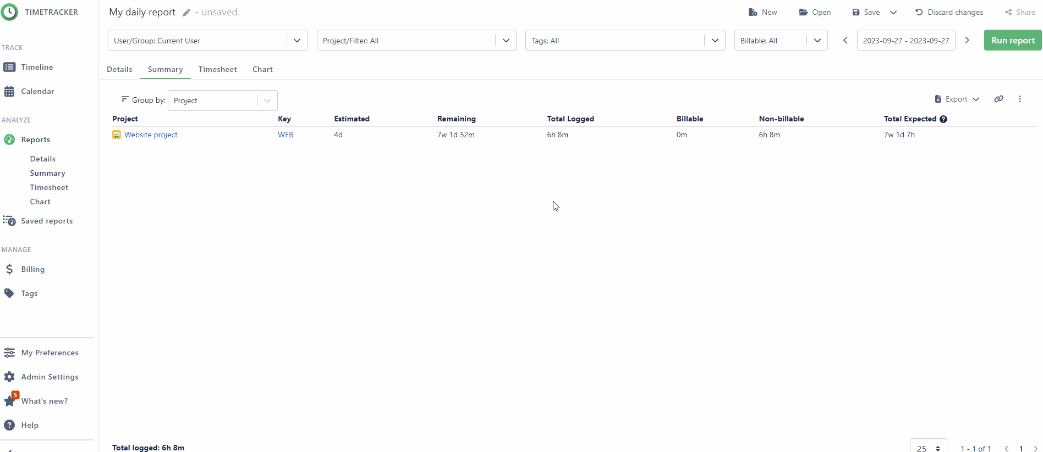Open Timeline from the sidebar
This screenshot has width=1043, height=452.
pyautogui.click(x=36, y=67)
